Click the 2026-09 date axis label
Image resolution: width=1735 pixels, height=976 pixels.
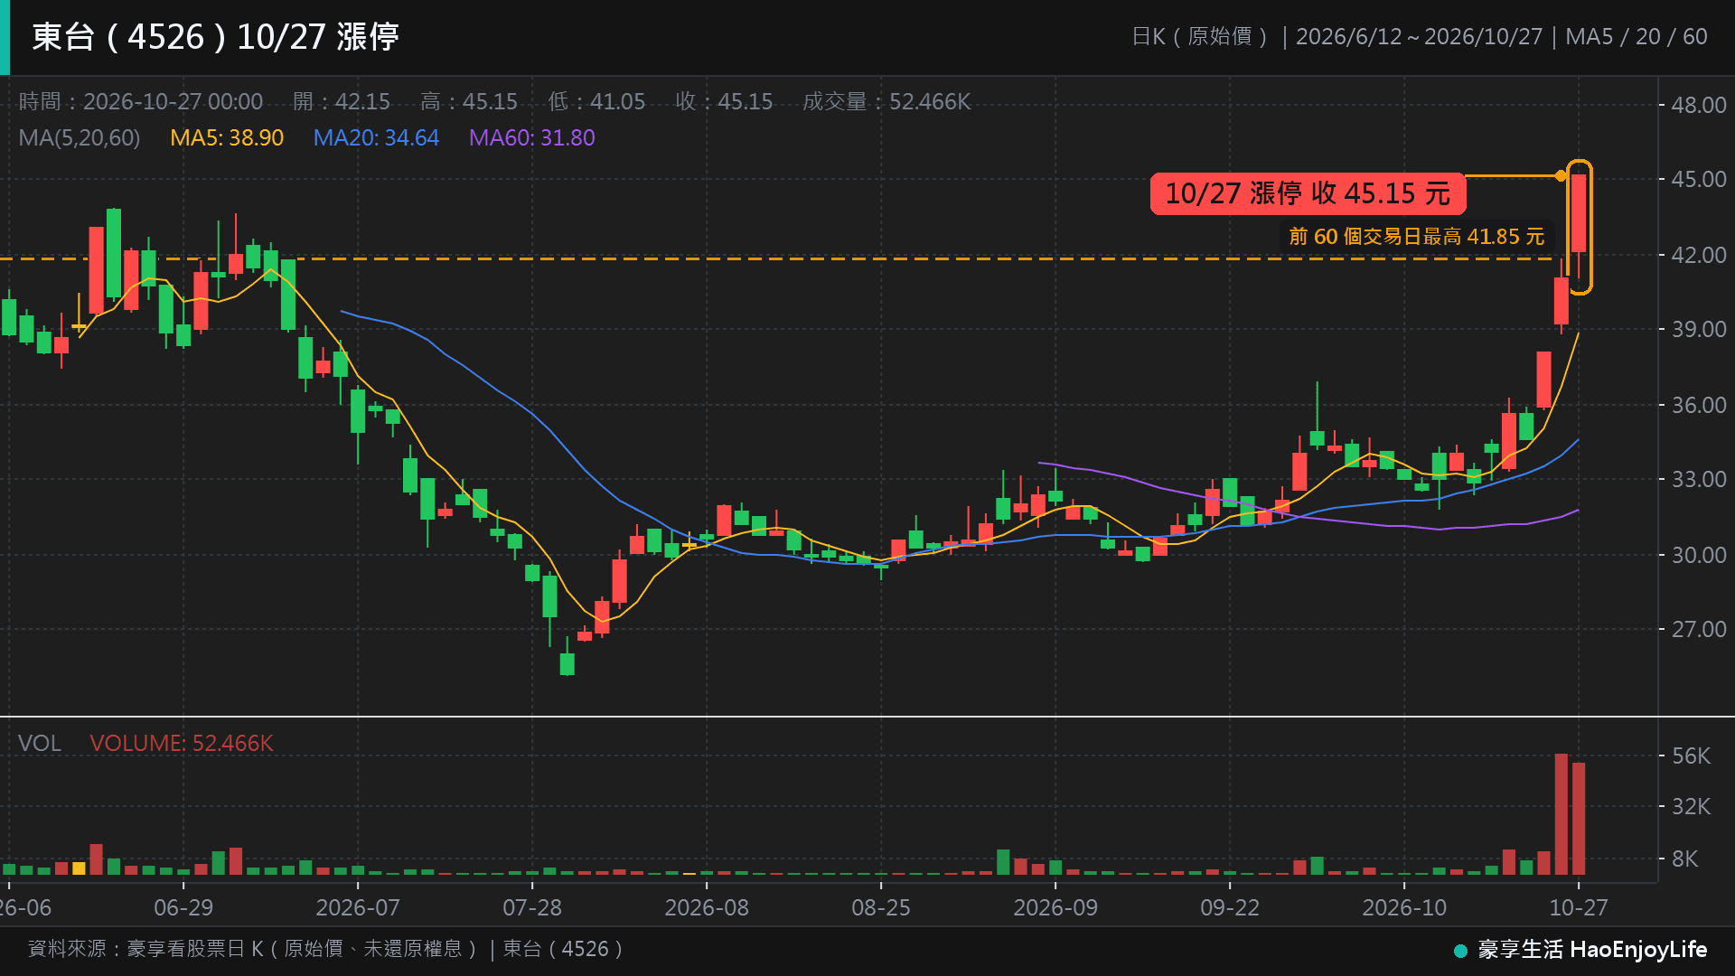pyautogui.click(x=1055, y=907)
